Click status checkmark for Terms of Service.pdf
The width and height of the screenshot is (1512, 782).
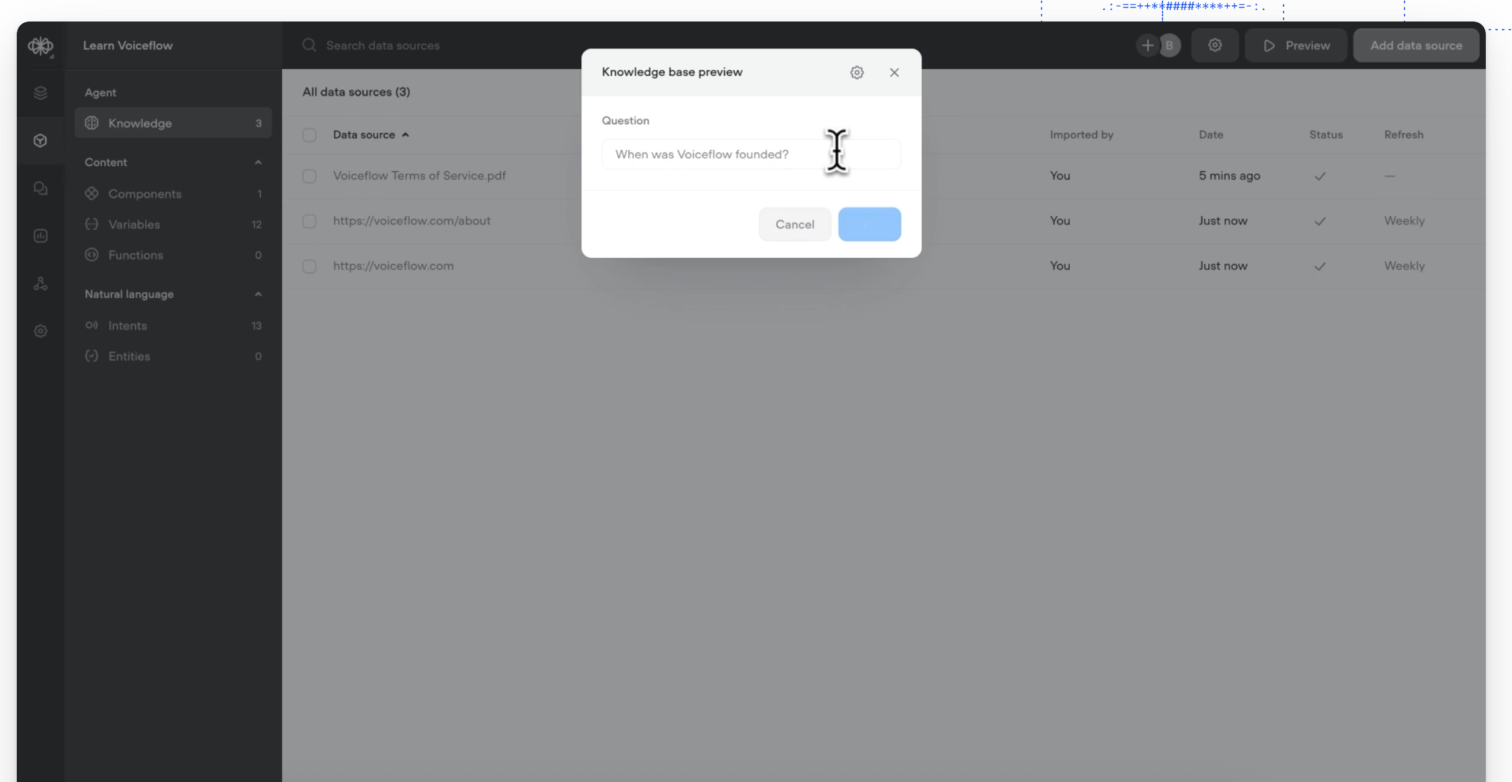click(1320, 176)
